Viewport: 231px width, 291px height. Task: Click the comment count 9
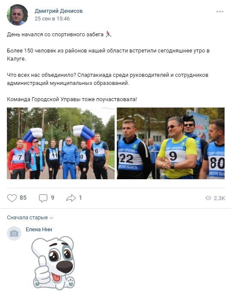(53, 198)
